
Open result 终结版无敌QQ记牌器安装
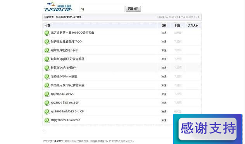pyautogui.click(x=68, y=85)
